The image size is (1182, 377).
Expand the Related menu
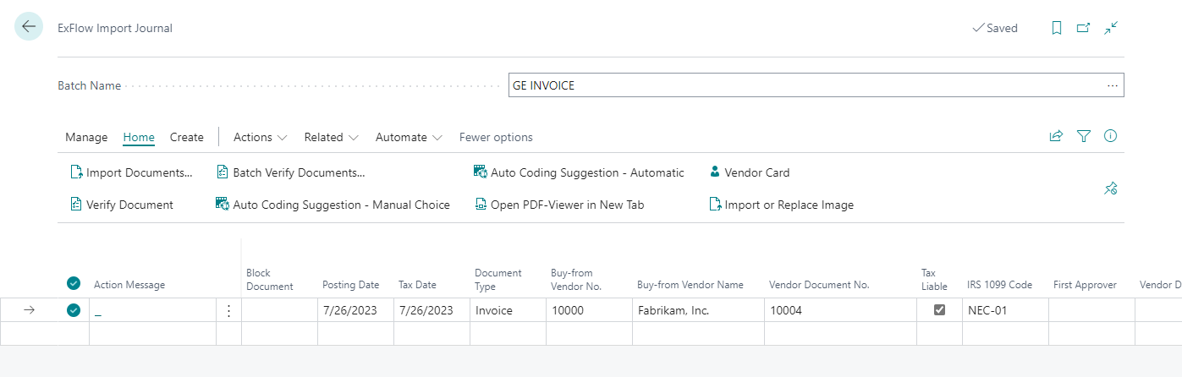click(x=332, y=137)
